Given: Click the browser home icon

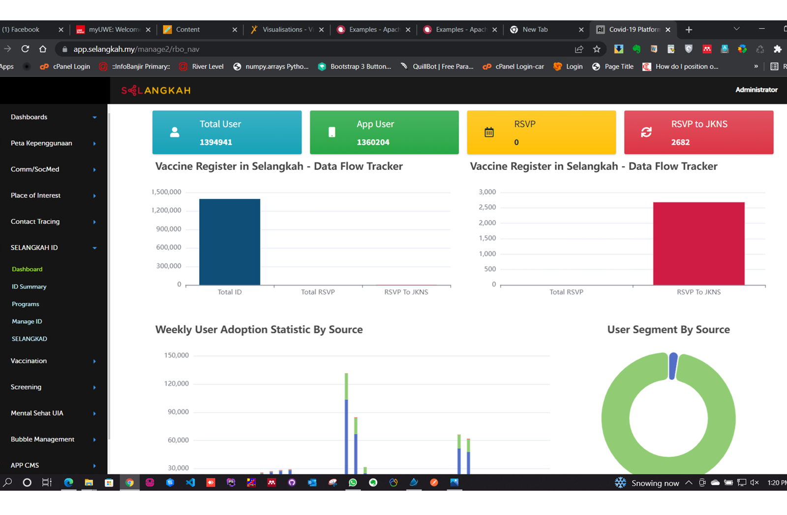Looking at the screenshot, I should [43, 49].
